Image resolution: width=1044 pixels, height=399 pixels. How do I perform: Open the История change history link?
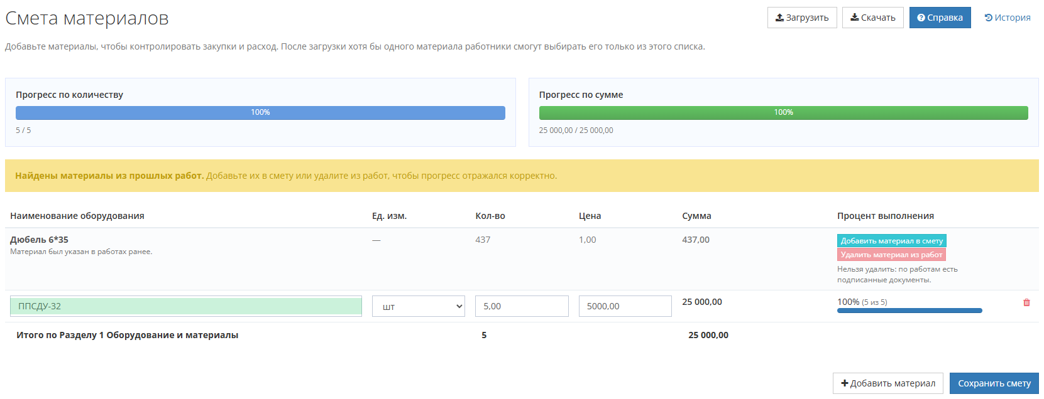click(x=1007, y=18)
